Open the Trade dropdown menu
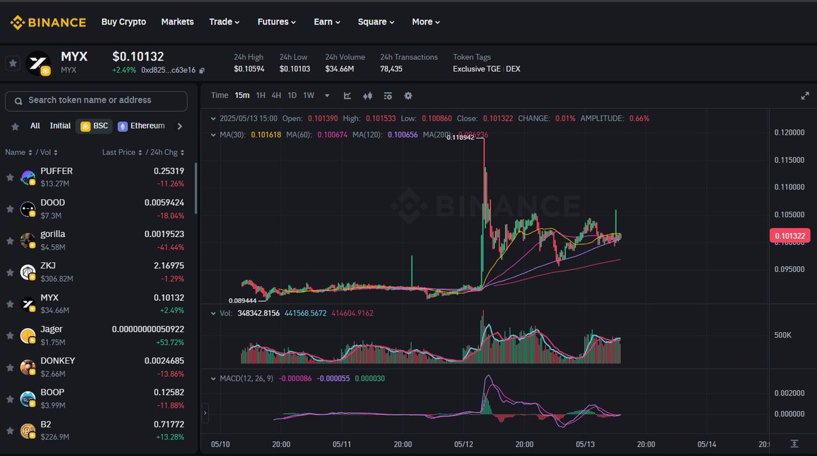 coord(225,22)
